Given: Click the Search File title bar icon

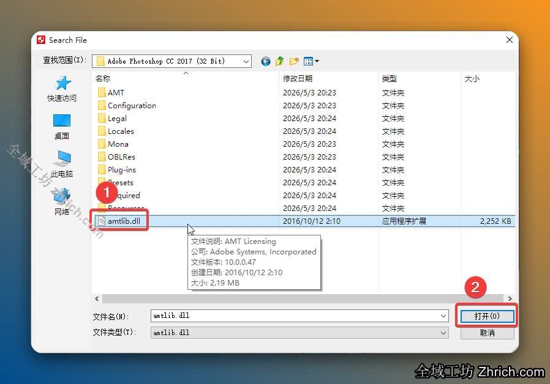Looking at the screenshot, I should pyautogui.click(x=41, y=40).
